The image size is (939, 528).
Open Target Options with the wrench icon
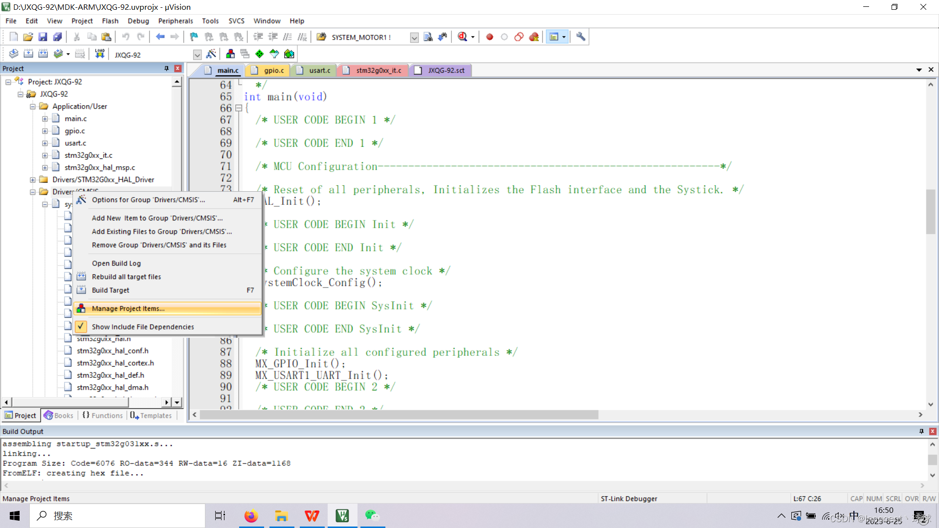[x=580, y=37]
